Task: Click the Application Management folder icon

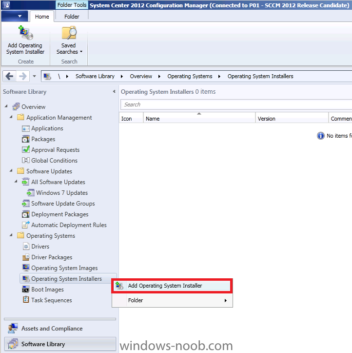Action: point(20,117)
